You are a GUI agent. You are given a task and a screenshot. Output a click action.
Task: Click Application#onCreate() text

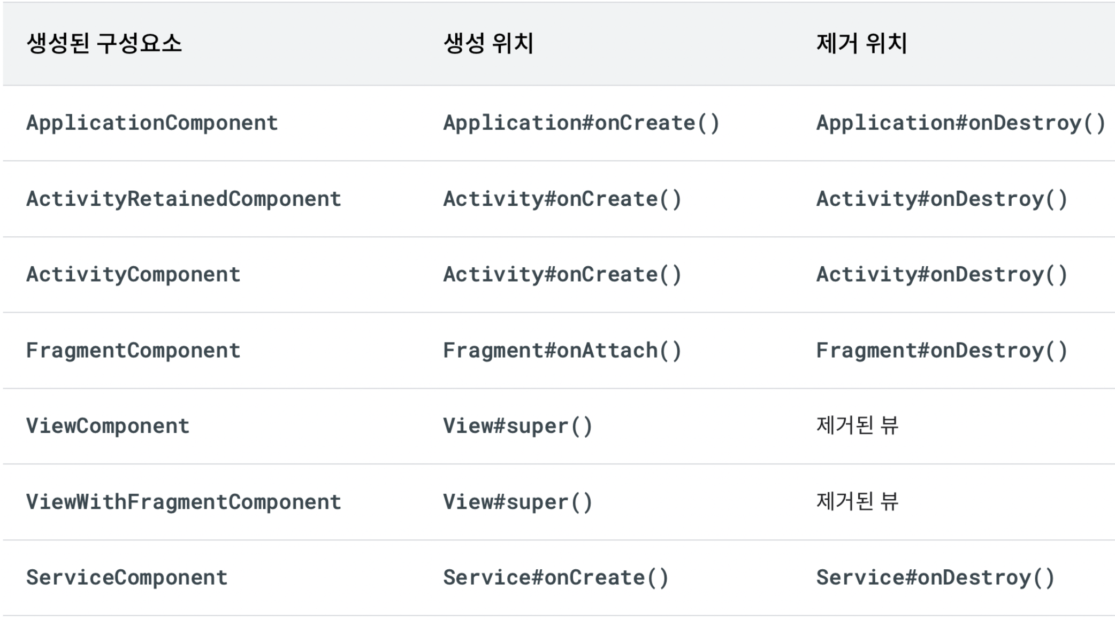[x=581, y=123]
